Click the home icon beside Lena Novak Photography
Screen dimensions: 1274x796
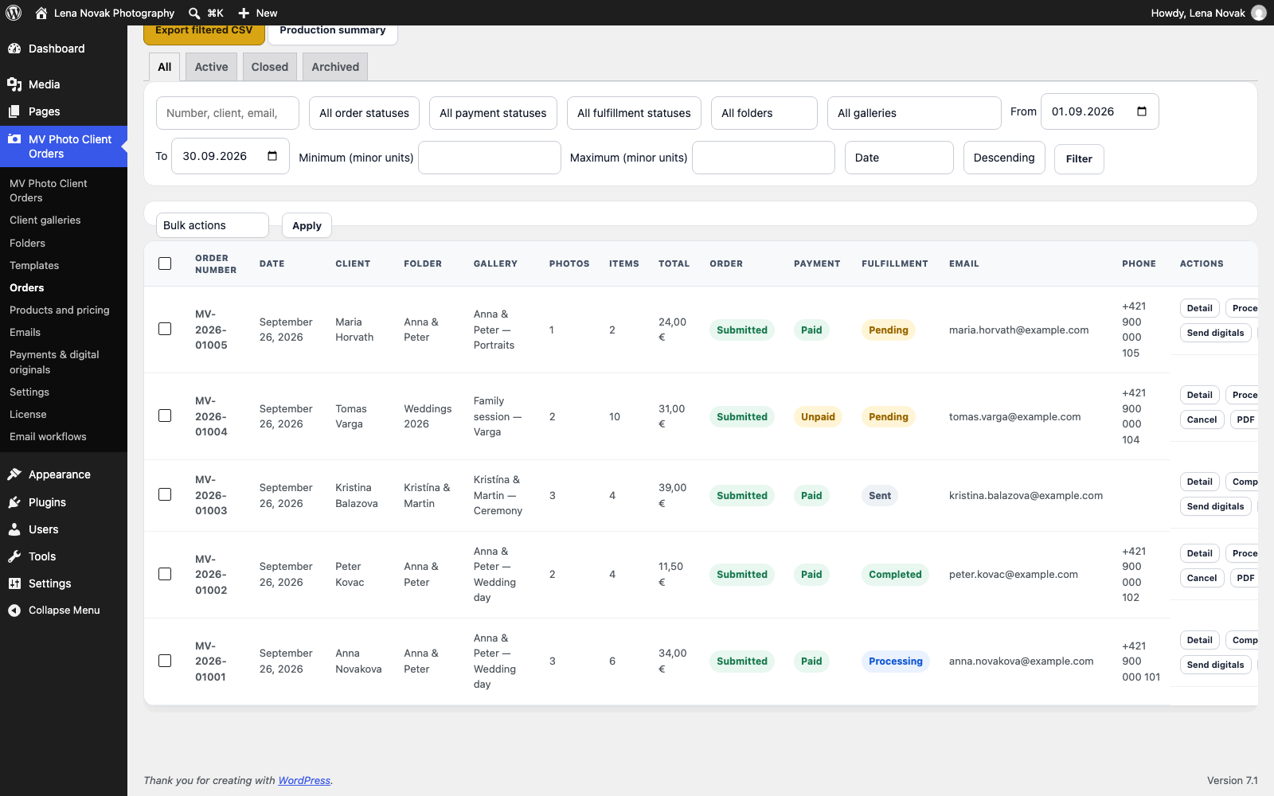(41, 13)
